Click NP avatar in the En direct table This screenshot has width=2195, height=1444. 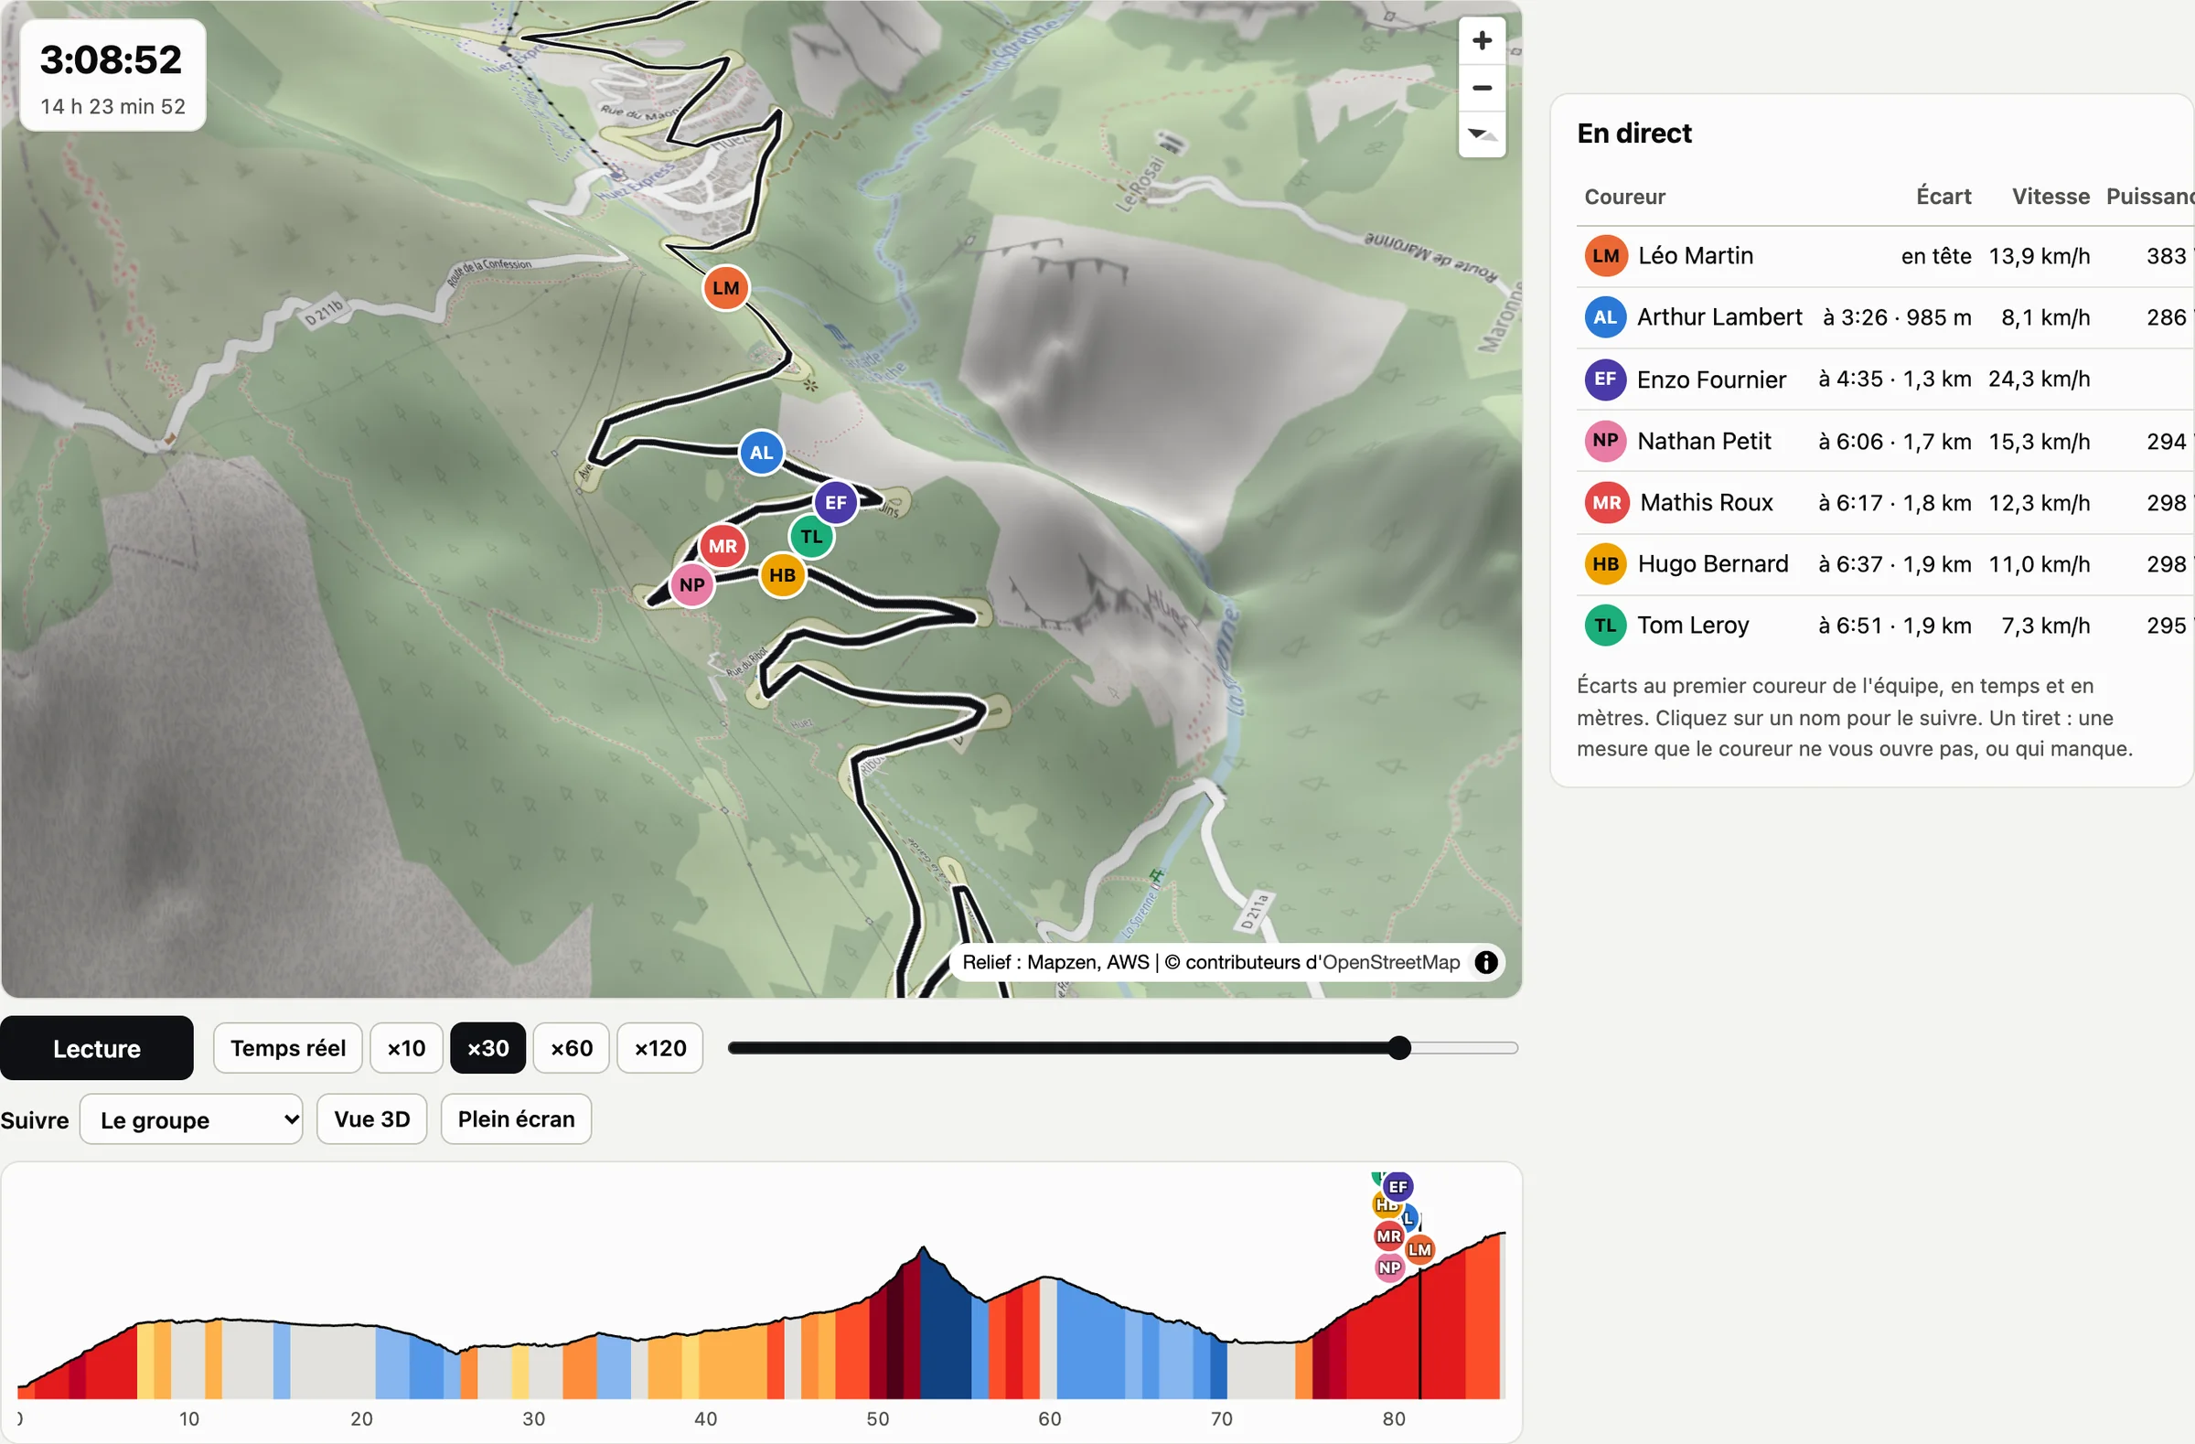[1605, 441]
